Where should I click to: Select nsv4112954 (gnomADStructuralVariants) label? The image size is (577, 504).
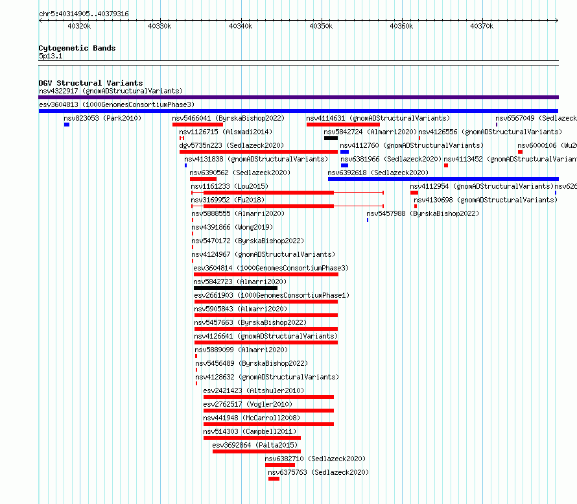tap(482, 186)
